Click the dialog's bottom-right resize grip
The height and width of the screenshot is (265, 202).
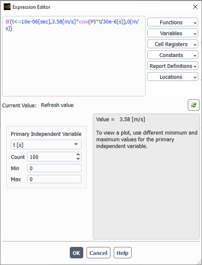tap(199, 262)
